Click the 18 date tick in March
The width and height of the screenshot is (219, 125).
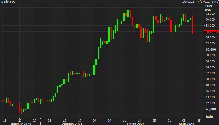click(x=139, y=121)
